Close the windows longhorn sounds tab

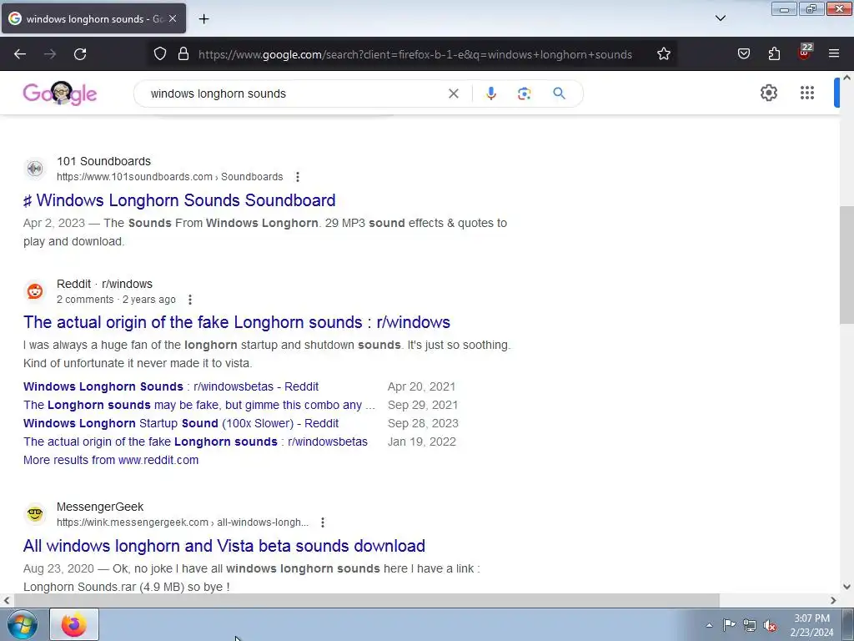click(x=173, y=18)
